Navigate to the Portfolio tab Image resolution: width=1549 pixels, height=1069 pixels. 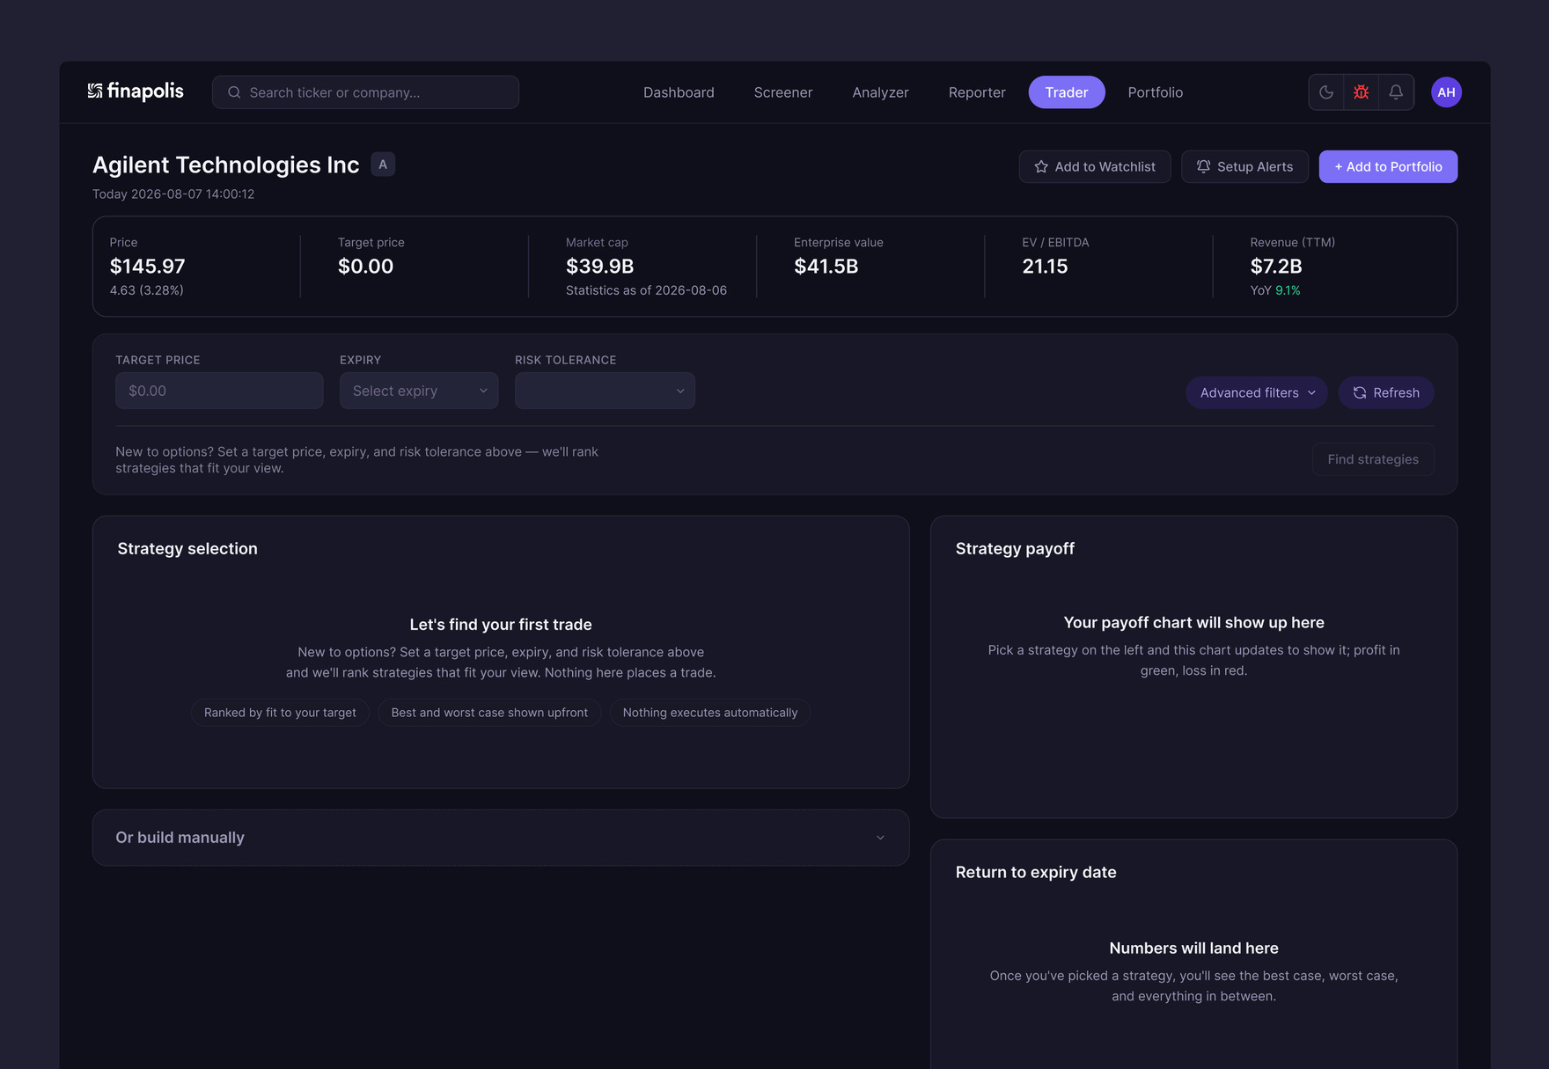(1156, 92)
